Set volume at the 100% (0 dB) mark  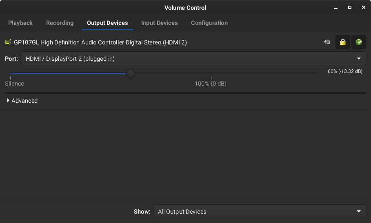(211, 73)
